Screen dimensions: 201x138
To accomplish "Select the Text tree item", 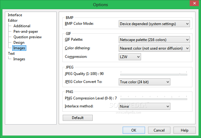I will (x=11, y=54).
